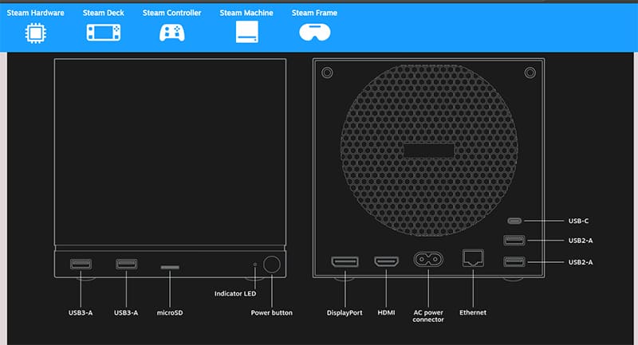The image size is (638, 345).
Task: Click the first front USB3-A port
Action: tap(81, 265)
